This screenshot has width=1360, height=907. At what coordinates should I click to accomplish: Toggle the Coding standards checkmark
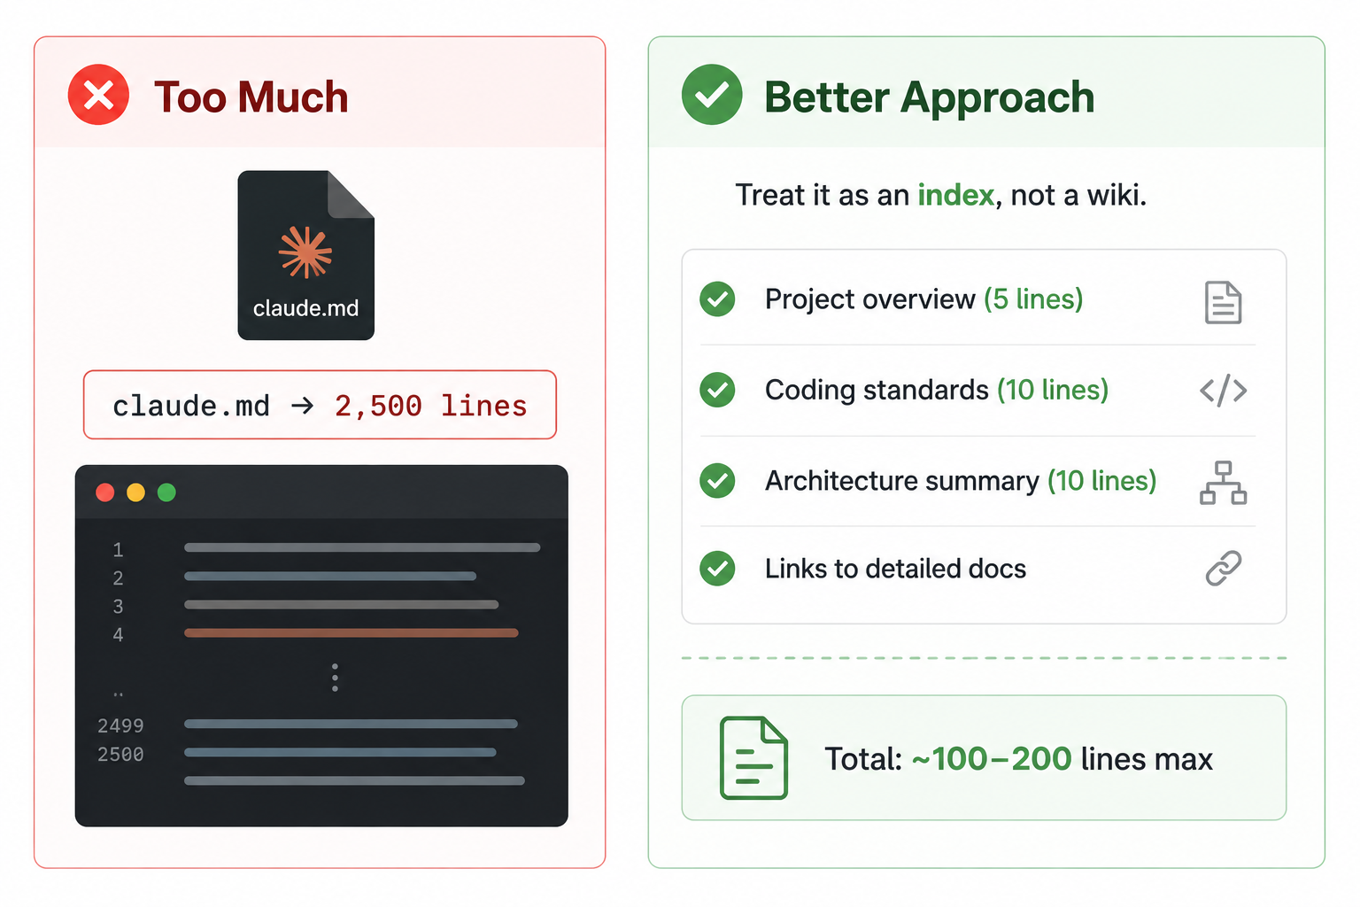(717, 390)
